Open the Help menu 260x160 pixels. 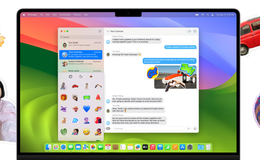[86, 15]
